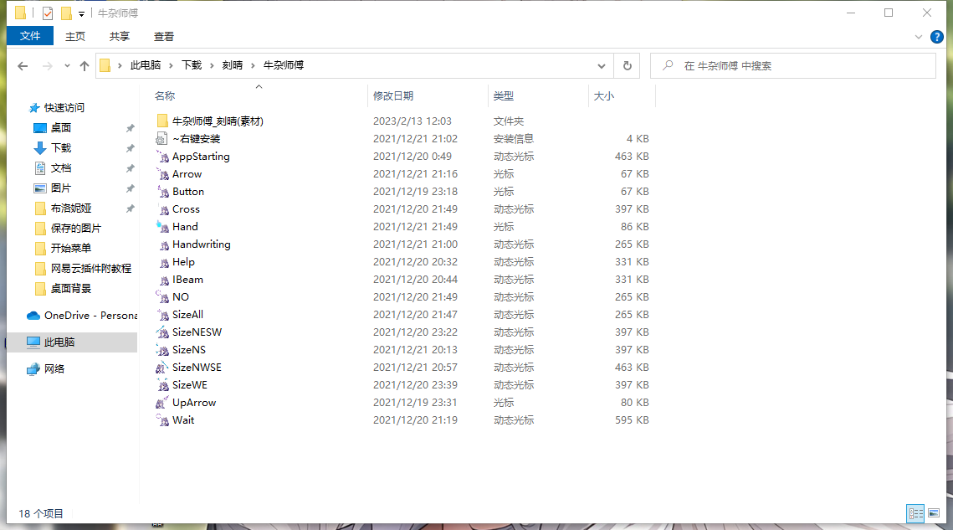Switch to the 查看 ribbon tab

(163, 36)
